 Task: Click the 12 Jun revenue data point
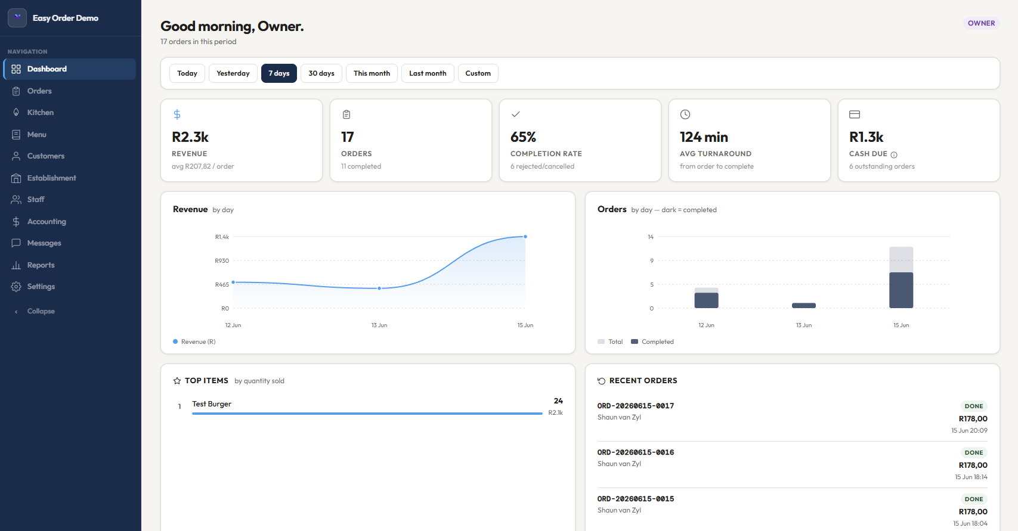(233, 282)
